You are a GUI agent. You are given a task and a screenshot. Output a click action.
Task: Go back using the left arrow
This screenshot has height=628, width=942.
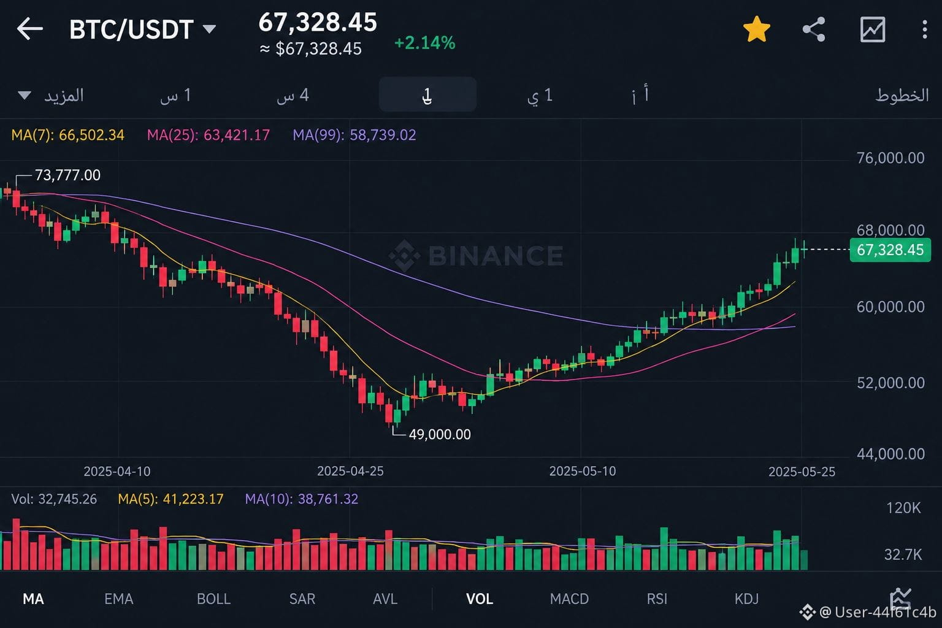coord(29,29)
